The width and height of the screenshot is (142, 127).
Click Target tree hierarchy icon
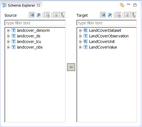click(134, 15)
